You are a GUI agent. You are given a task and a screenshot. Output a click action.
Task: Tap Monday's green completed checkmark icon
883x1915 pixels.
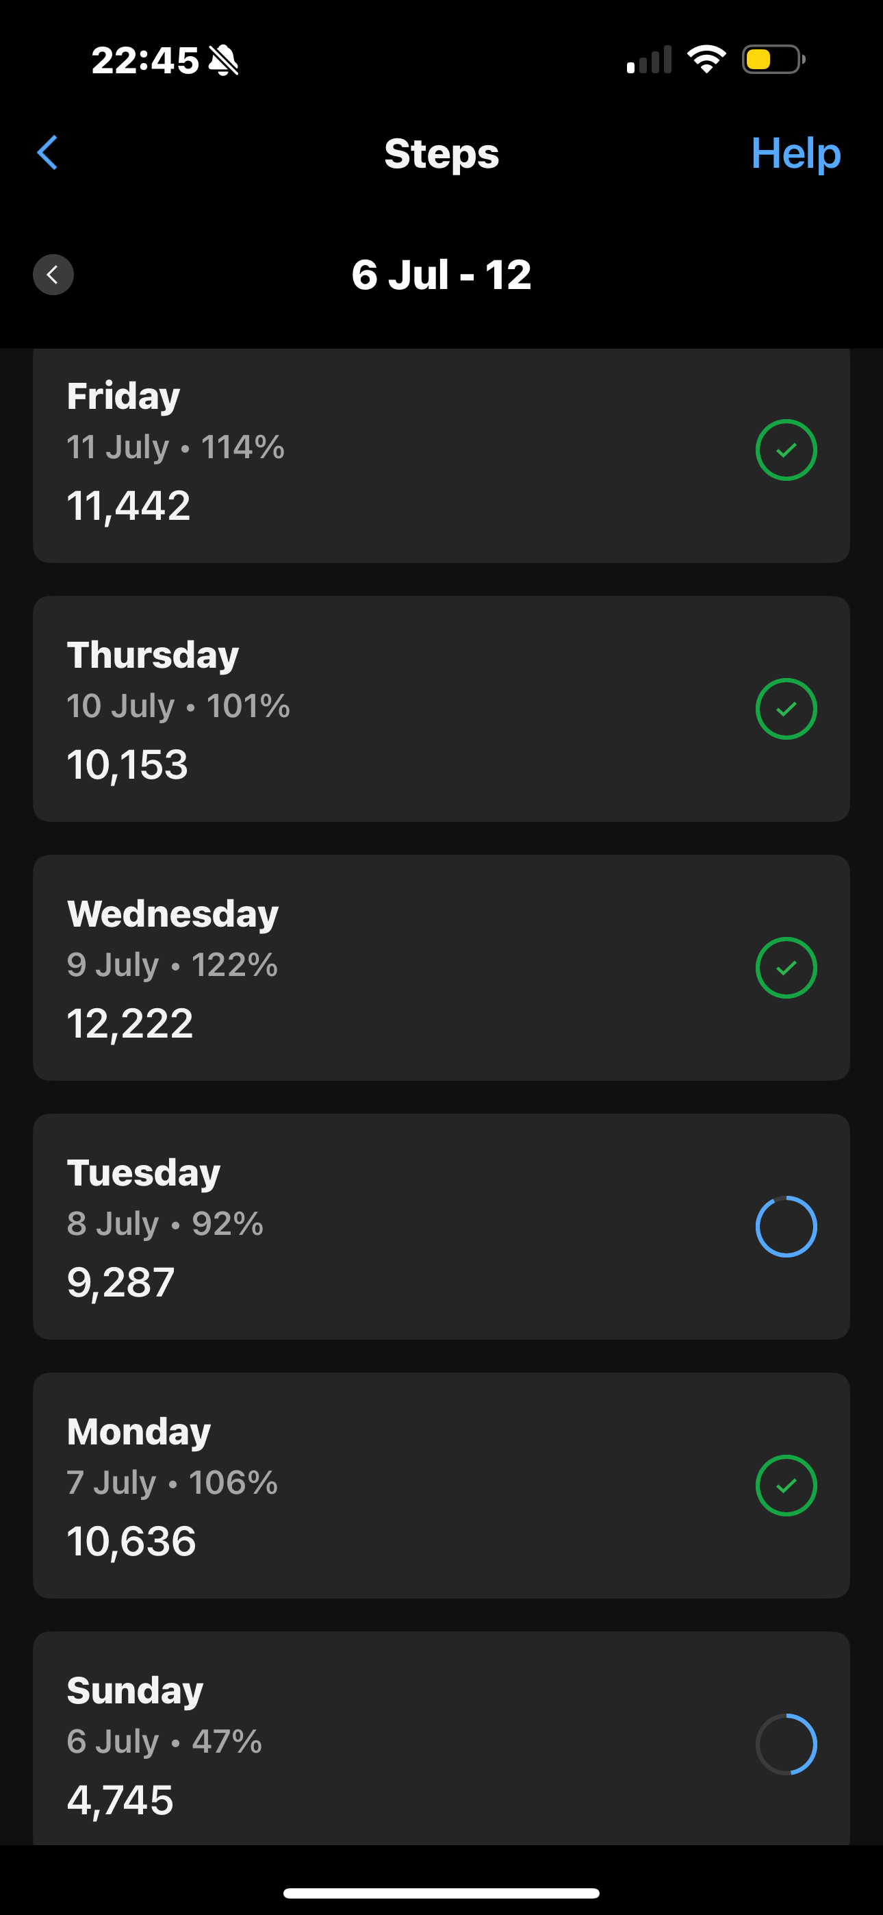[x=786, y=1485]
